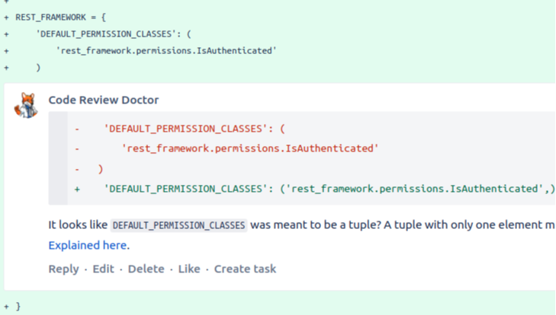Open the Code Review Doctor author profile

(x=104, y=100)
